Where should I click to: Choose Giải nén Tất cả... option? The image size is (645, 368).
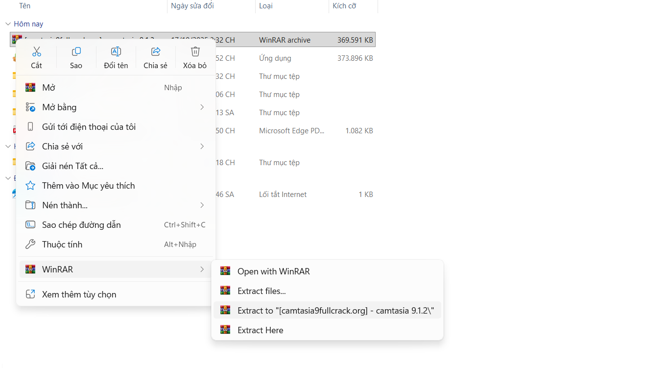click(72, 166)
